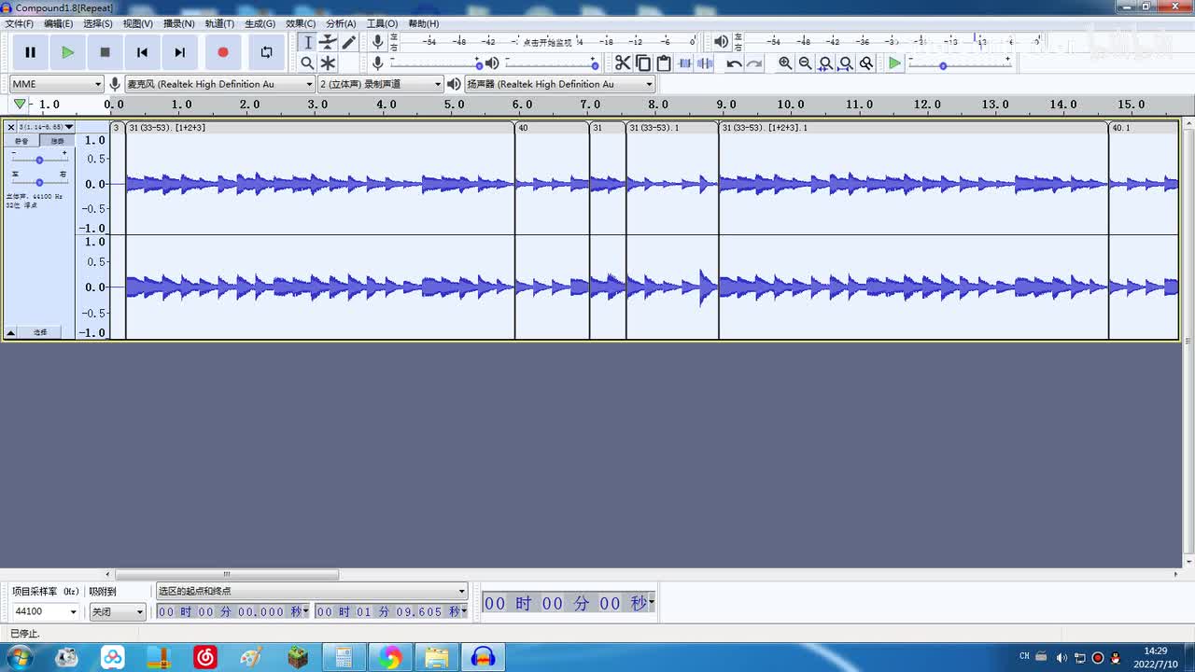Click the timeline pinned playhead green triangle
The height and width of the screenshot is (672, 1195).
(20, 104)
